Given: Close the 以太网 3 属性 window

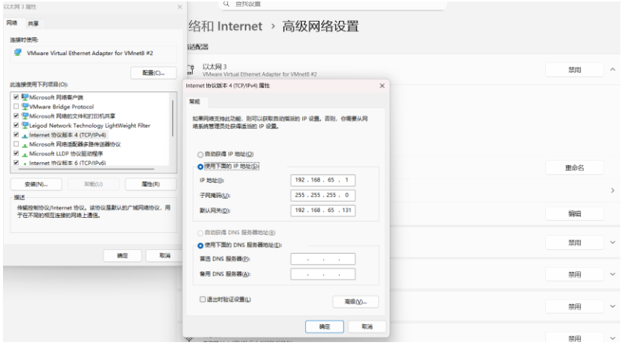Looking at the screenshot, I should point(179,7).
